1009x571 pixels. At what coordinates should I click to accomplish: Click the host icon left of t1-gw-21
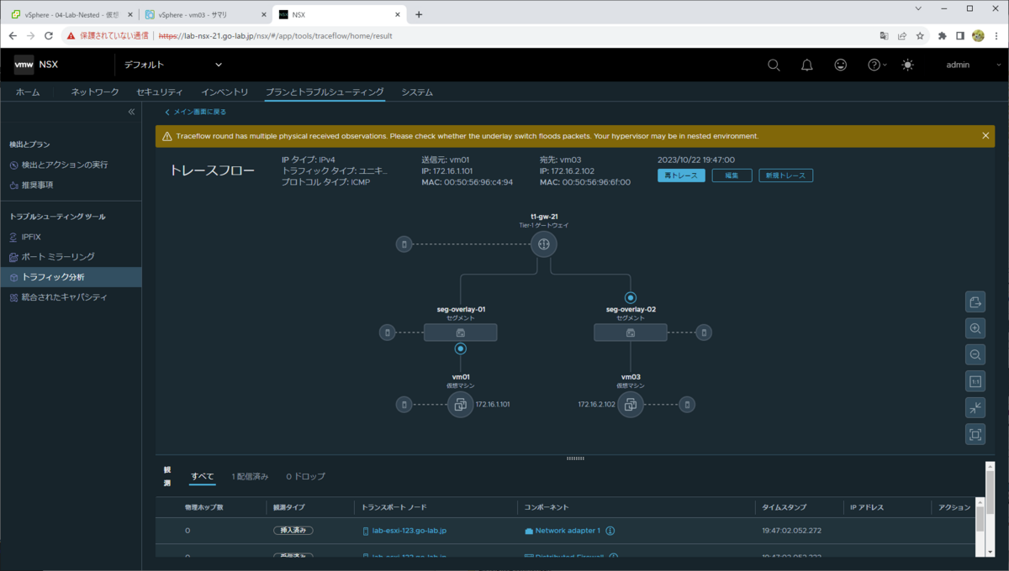pyautogui.click(x=404, y=244)
